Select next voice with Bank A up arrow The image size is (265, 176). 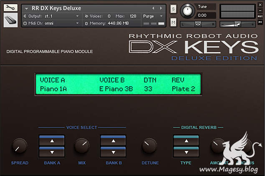(52, 141)
